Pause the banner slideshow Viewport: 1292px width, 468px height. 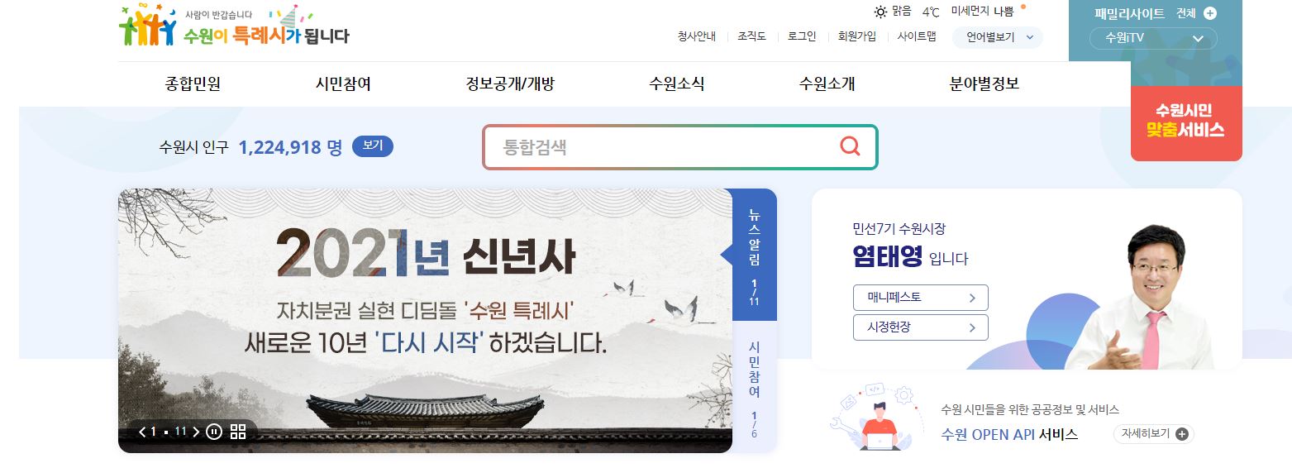pos(214,431)
